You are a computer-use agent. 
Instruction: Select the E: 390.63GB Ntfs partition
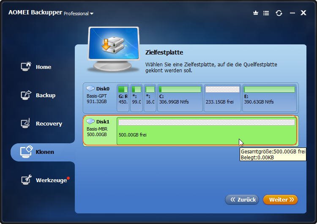pos(269,98)
